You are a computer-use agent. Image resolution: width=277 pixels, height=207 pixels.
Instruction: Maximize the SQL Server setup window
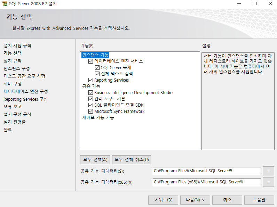click(x=255, y=3)
